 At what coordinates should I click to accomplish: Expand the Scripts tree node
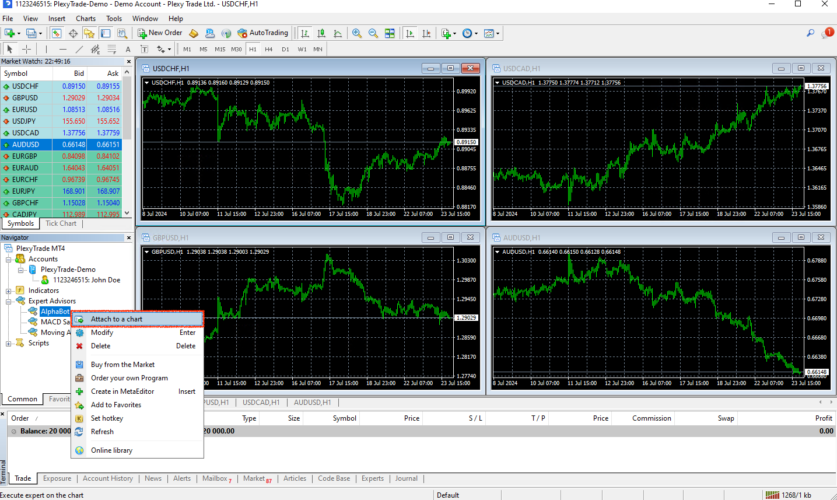click(x=9, y=343)
